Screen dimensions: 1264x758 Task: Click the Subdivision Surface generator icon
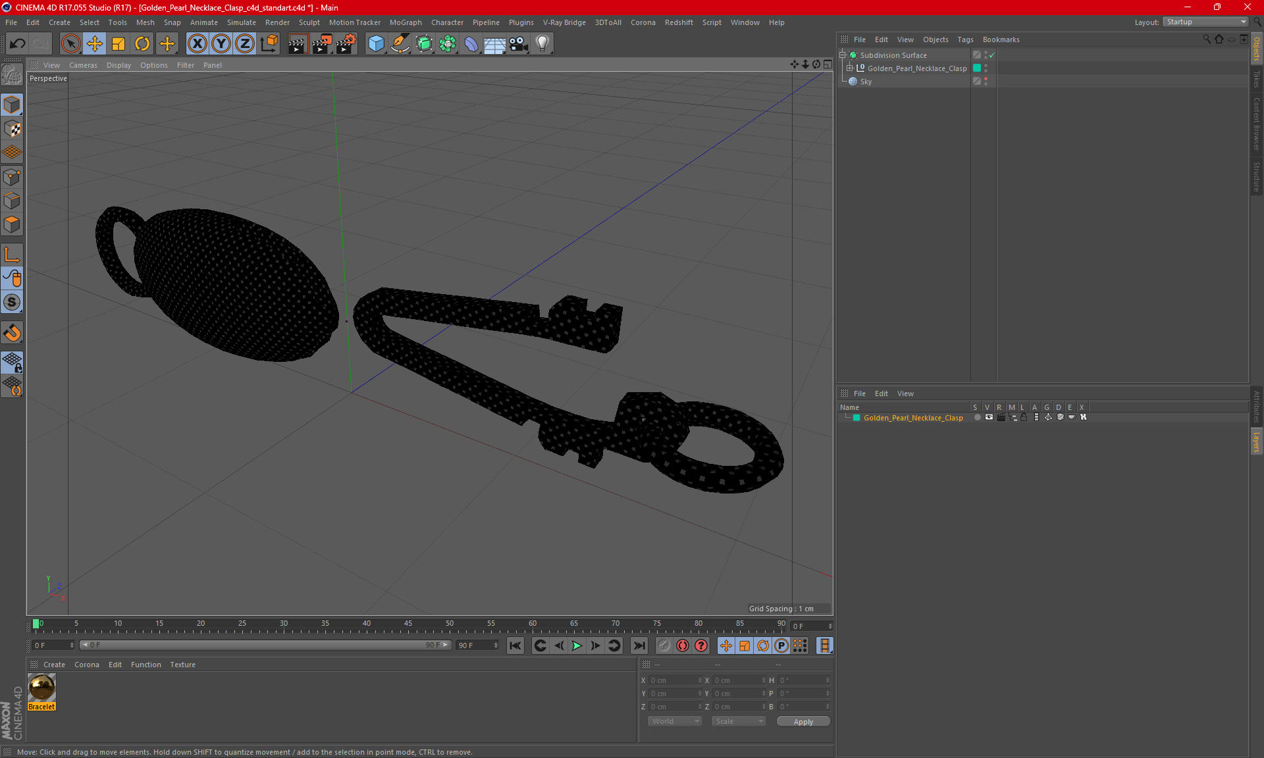click(424, 43)
